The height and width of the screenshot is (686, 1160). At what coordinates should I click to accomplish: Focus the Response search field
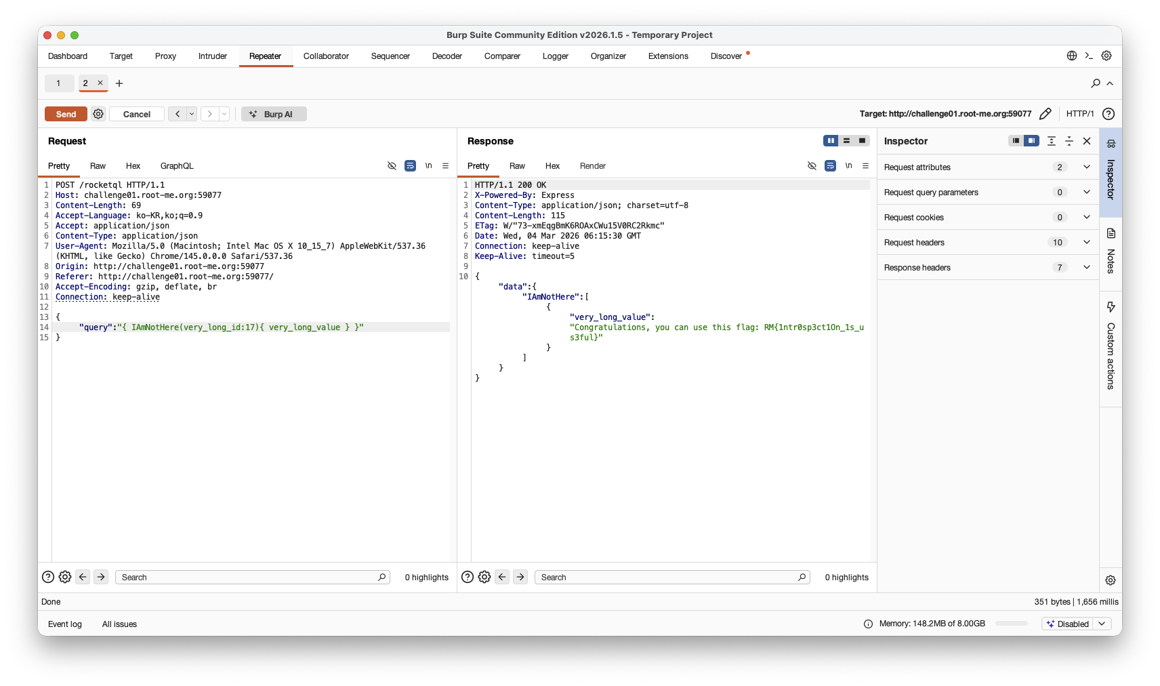(672, 577)
